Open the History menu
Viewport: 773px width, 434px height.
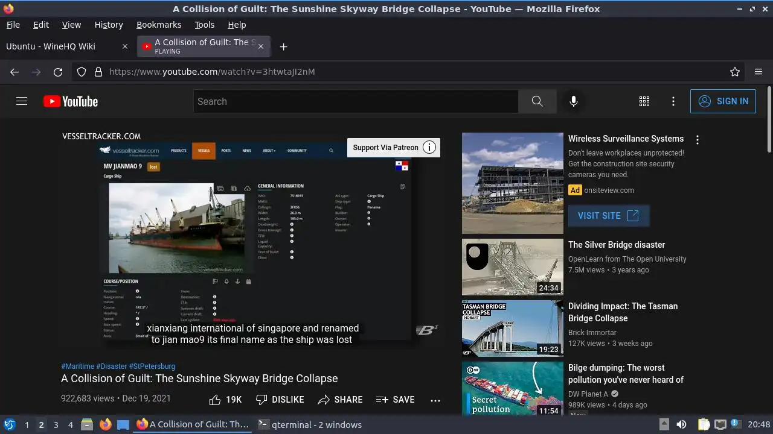tap(109, 25)
